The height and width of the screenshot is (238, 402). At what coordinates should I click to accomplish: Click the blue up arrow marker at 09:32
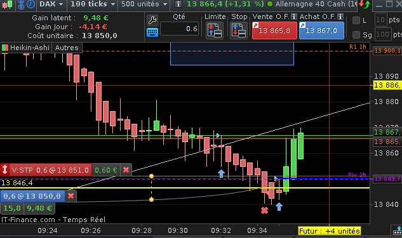click(221, 173)
